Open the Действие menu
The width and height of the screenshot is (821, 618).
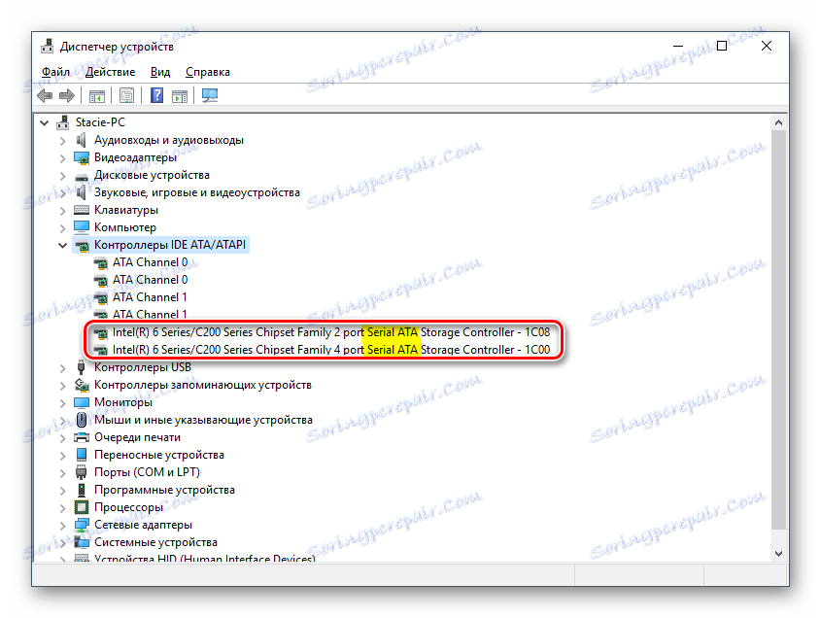coord(110,72)
